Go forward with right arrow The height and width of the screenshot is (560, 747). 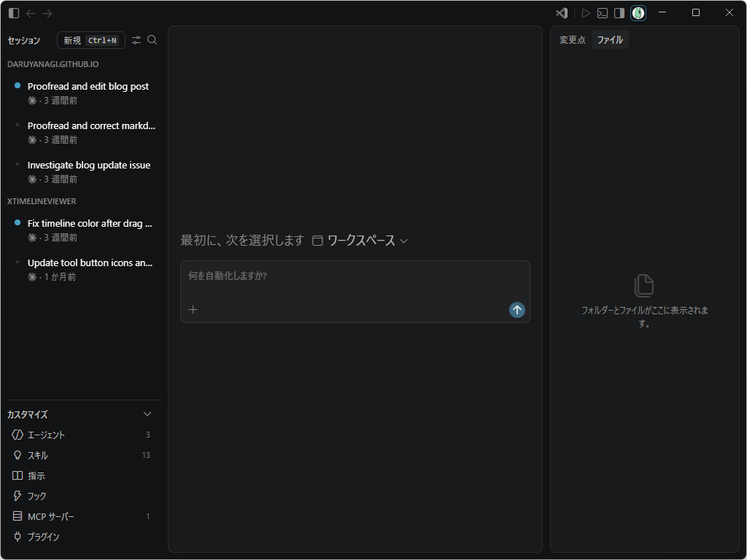[47, 13]
